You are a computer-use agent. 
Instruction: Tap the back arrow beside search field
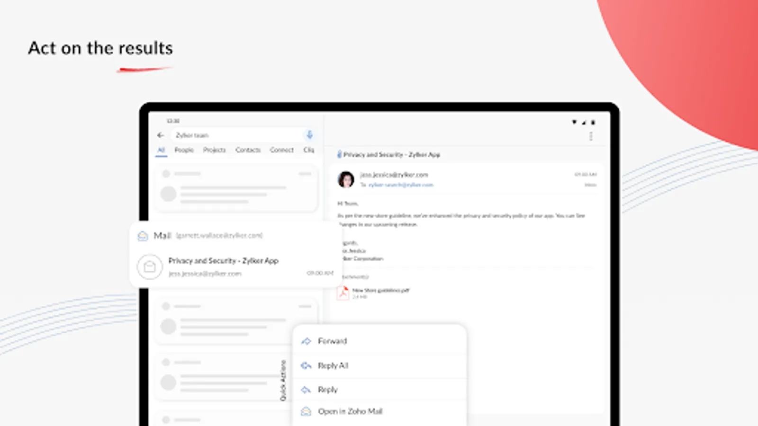[x=161, y=135]
